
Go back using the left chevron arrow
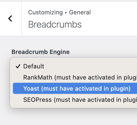click(10, 18)
